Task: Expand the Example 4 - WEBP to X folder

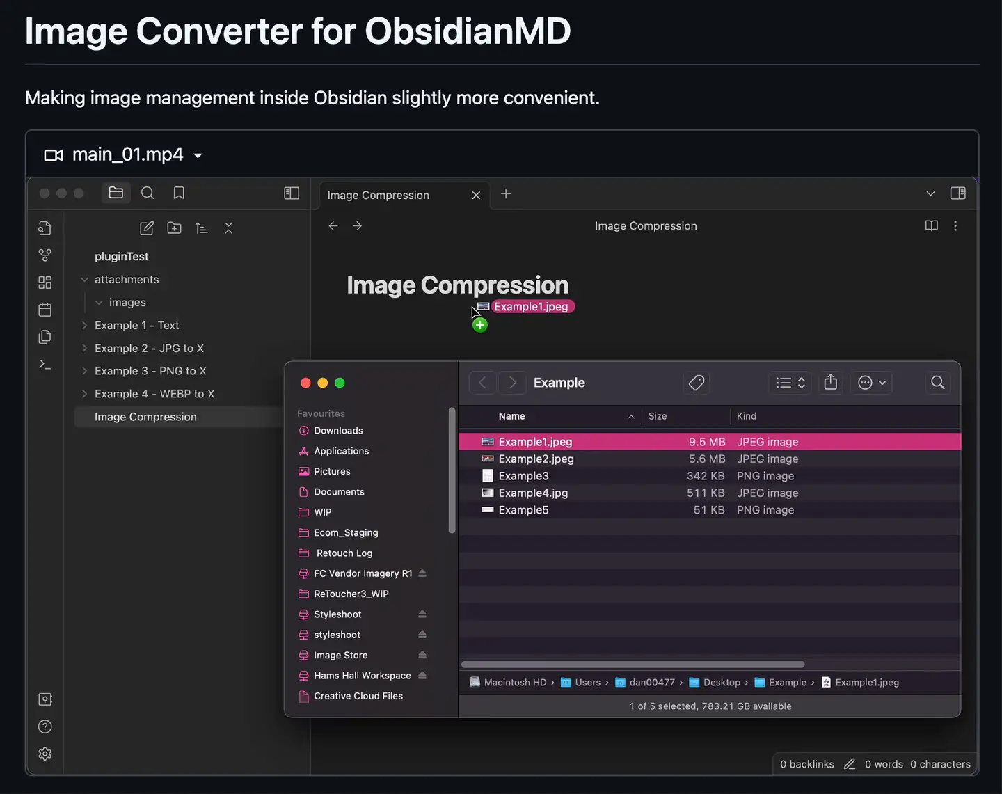Action: click(x=84, y=394)
